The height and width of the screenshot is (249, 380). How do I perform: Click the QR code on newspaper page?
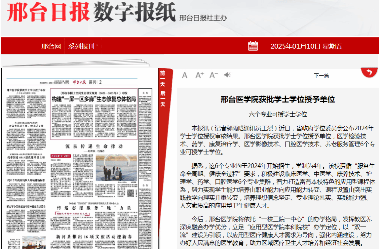click(x=131, y=192)
